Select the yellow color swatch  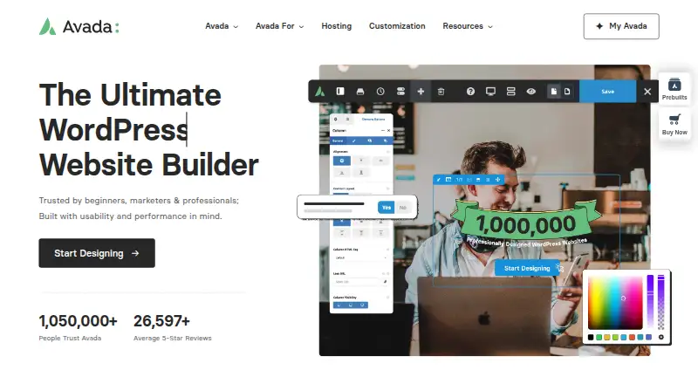coord(607,337)
